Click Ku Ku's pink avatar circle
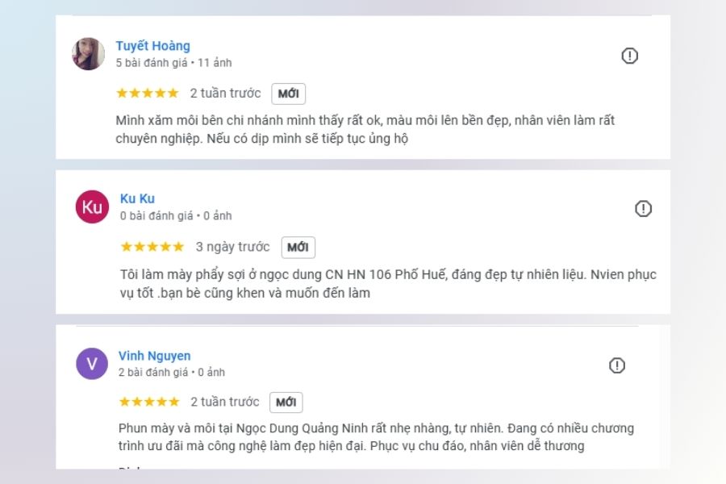Screen dimensions: 726x484 [91, 207]
